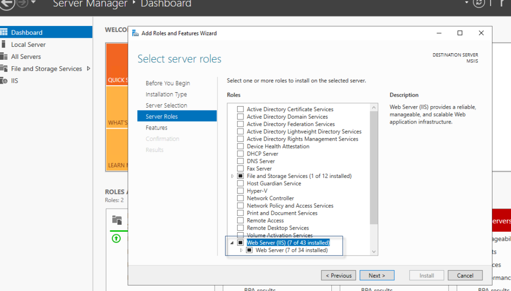
Task: Select Active Directory Lightweight Directory Services text
Action: point(304,132)
